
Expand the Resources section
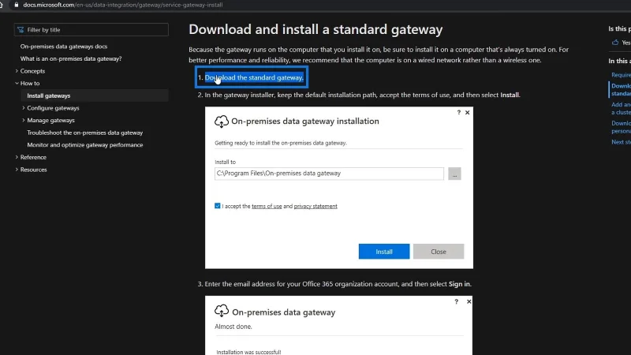click(x=17, y=170)
